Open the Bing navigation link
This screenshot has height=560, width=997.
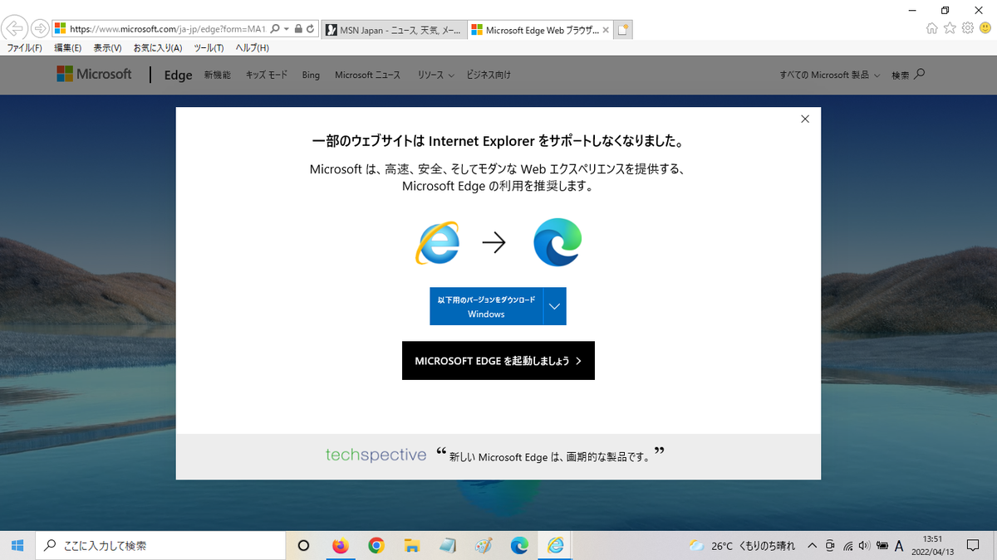(x=311, y=75)
